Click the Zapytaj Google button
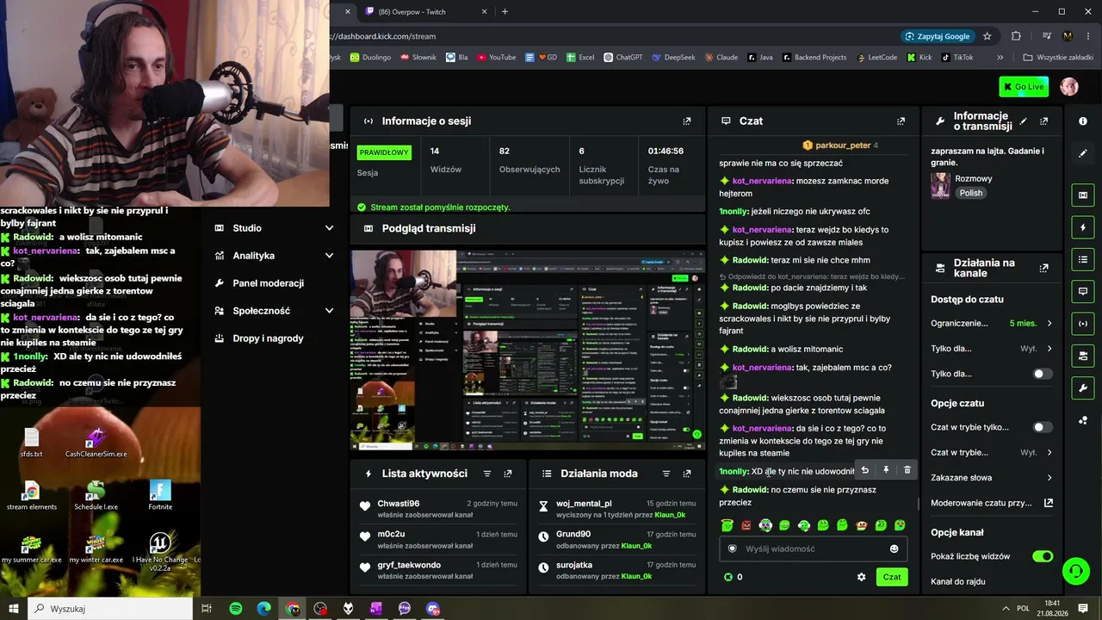Image resolution: width=1102 pixels, height=620 pixels. [938, 36]
